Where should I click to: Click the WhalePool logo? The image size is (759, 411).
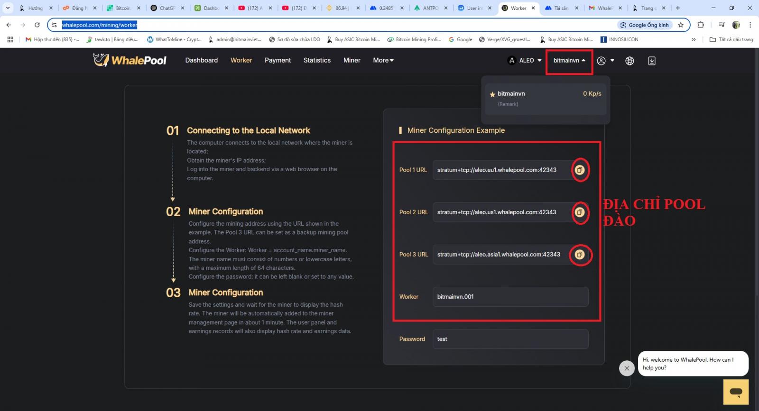(x=130, y=60)
